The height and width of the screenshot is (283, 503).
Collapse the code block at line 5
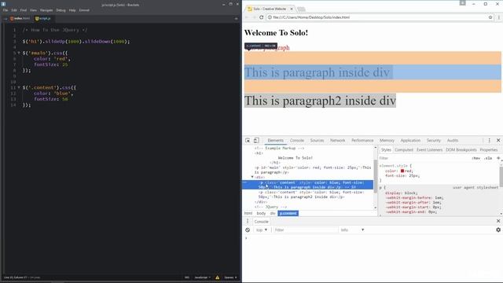coord(19,53)
